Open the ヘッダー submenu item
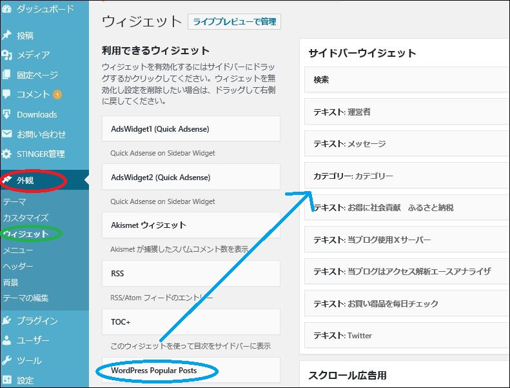510x388 pixels. click(18, 266)
